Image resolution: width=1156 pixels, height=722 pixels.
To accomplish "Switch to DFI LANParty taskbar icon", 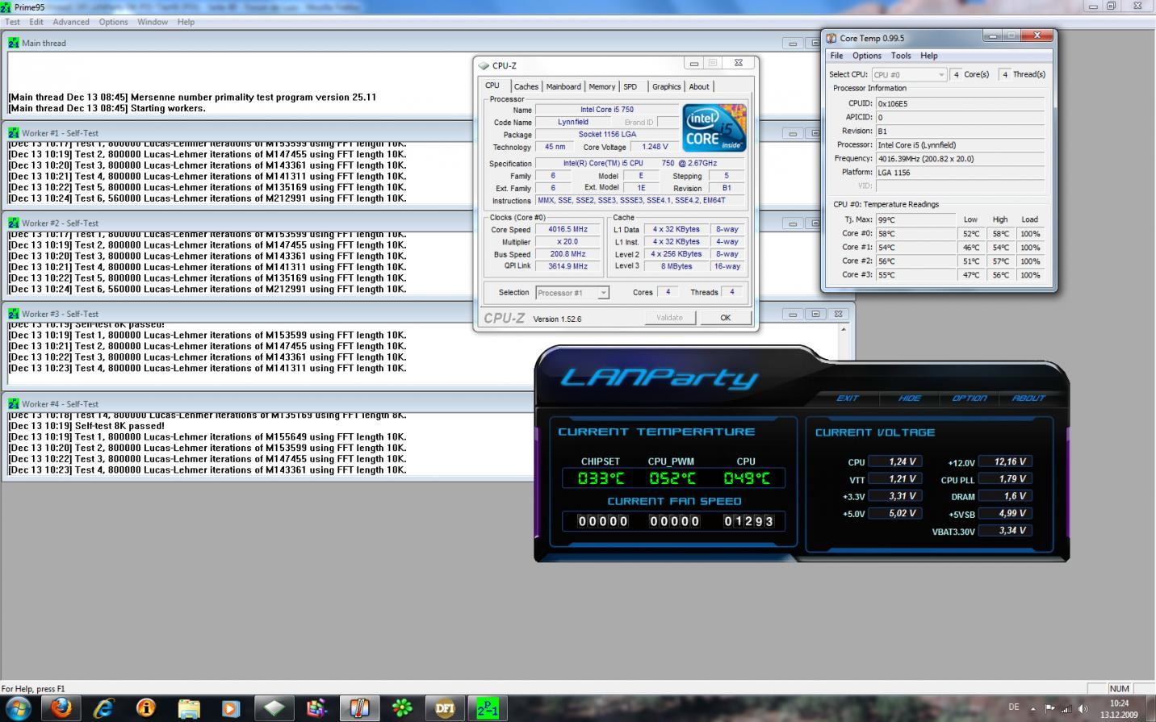I will pos(445,708).
